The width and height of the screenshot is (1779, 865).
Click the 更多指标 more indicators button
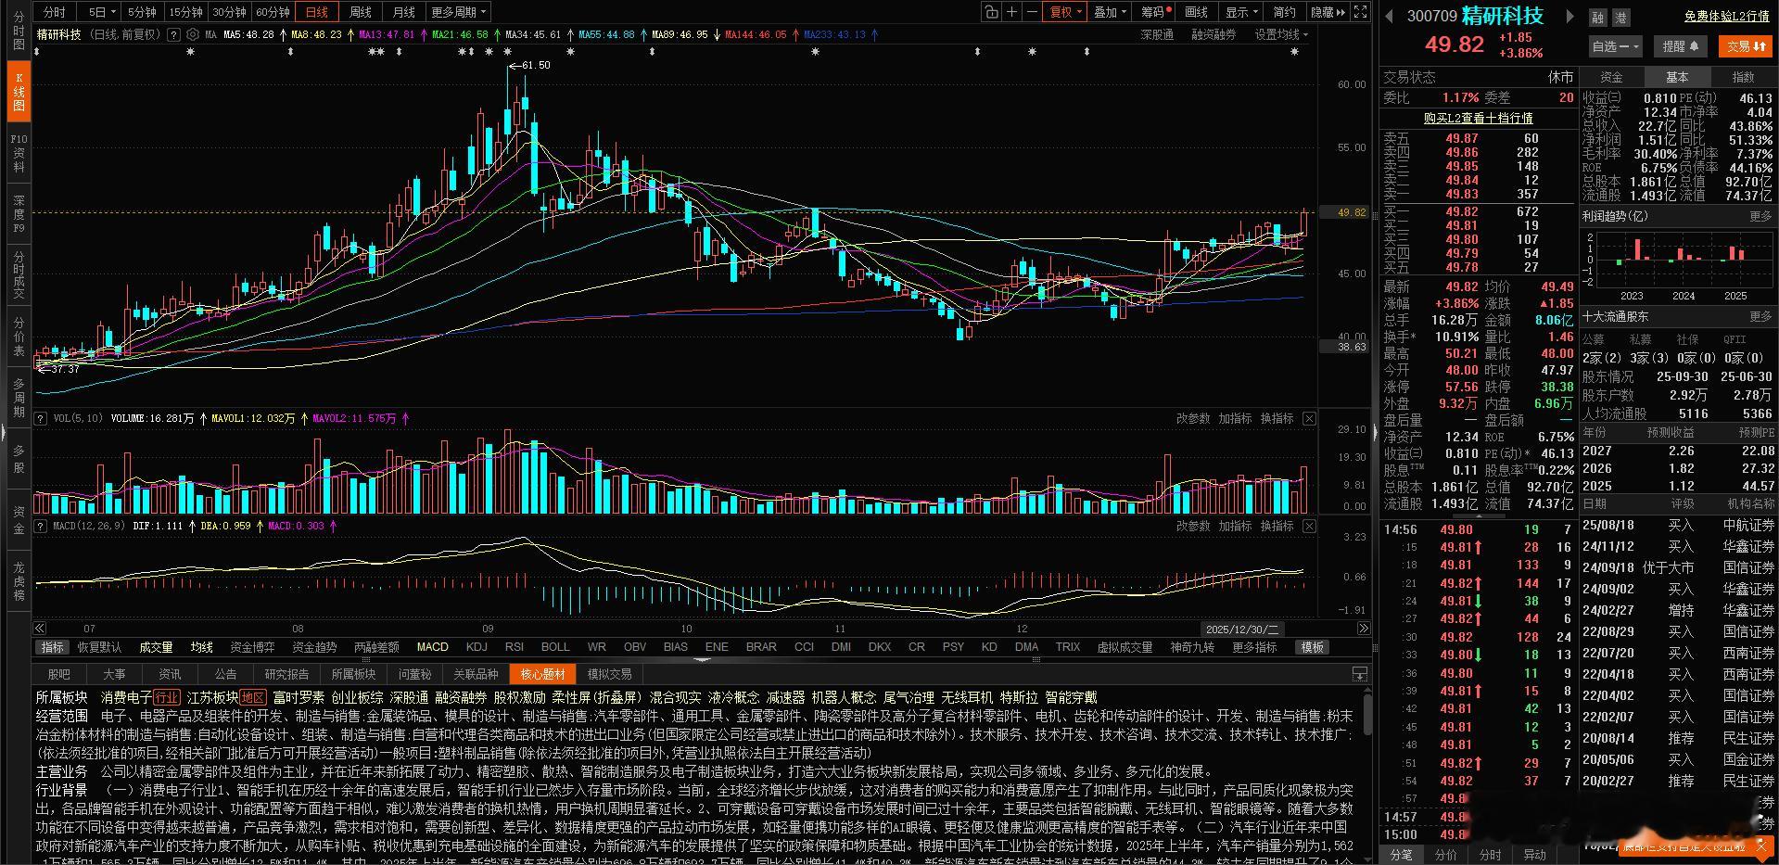pos(1254,647)
